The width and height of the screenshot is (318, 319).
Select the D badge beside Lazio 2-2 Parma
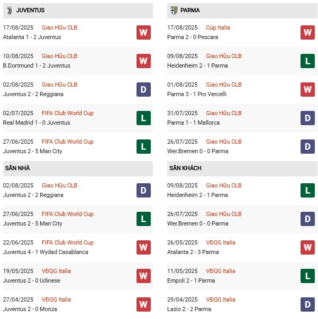coord(307,304)
